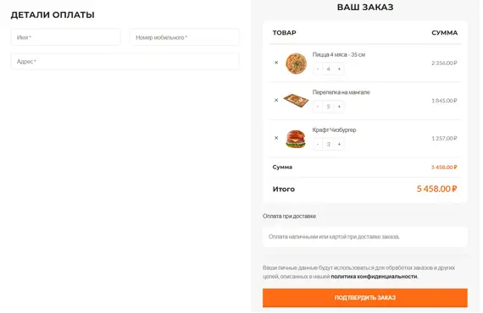Viewport: 483px width, 313px height.
Task: Select Оплата при доставке payment method
Action: [x=289, y=216]
